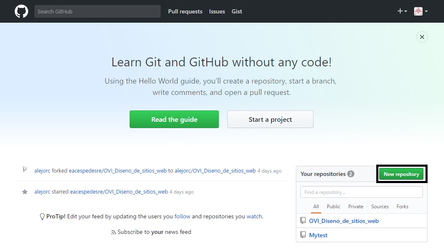This screenshot has height=249, width=444.
Task: Click repo icon beside Mytest
Action: coord(303,235)
